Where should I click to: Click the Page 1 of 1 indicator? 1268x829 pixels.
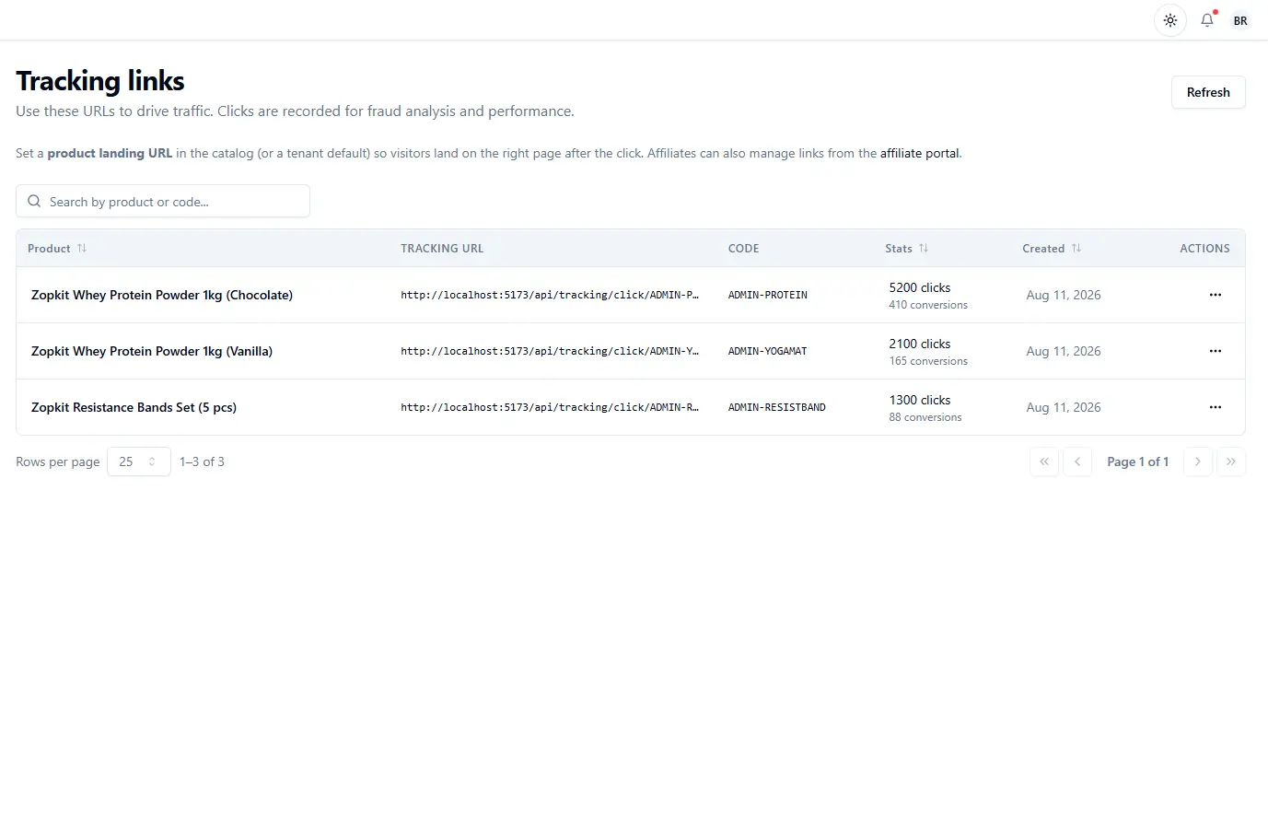point(1137,461)
